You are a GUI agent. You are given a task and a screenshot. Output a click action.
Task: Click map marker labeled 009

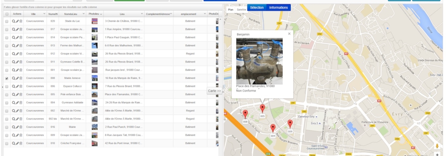tap(290, 124)
